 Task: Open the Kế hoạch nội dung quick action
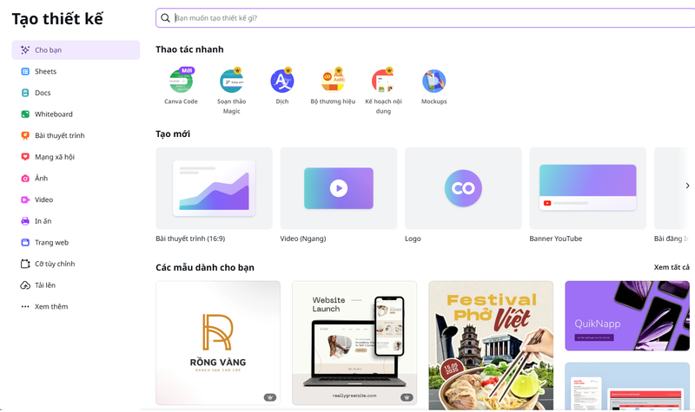click(x=383, y=82)
